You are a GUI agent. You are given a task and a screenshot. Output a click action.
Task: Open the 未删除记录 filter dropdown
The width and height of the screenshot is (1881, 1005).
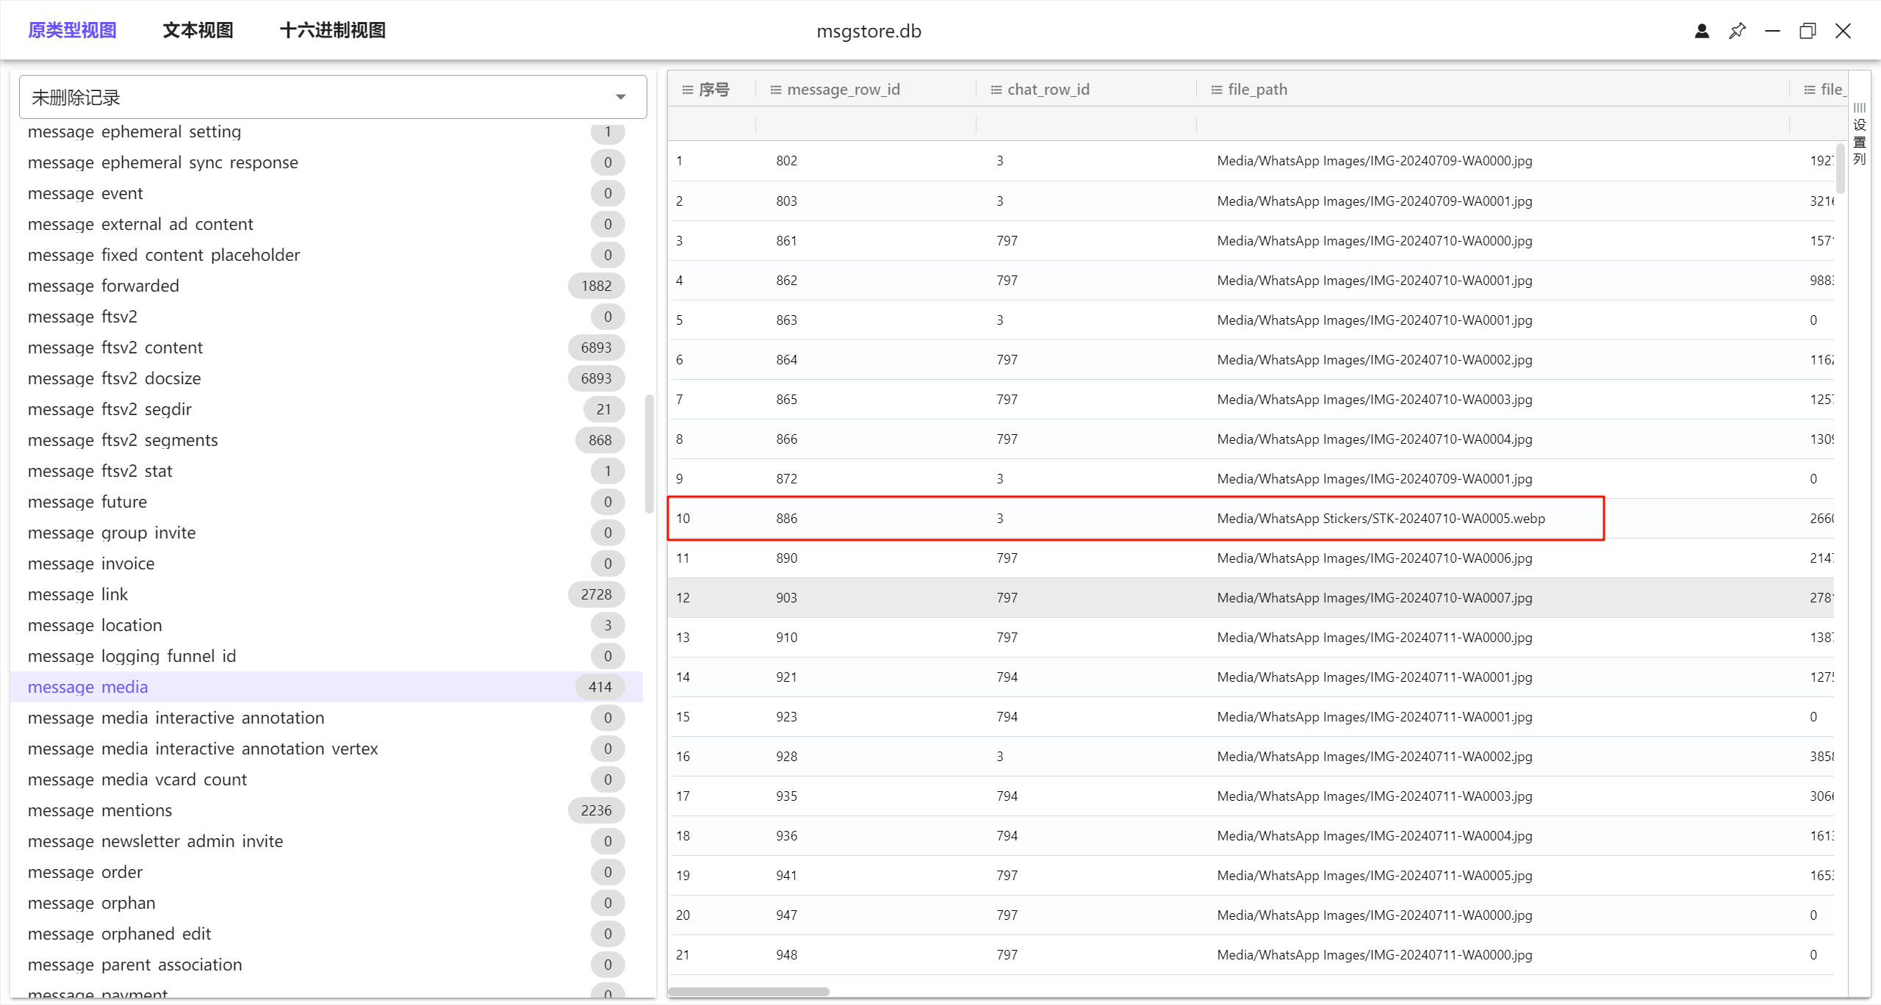[333, 97]
